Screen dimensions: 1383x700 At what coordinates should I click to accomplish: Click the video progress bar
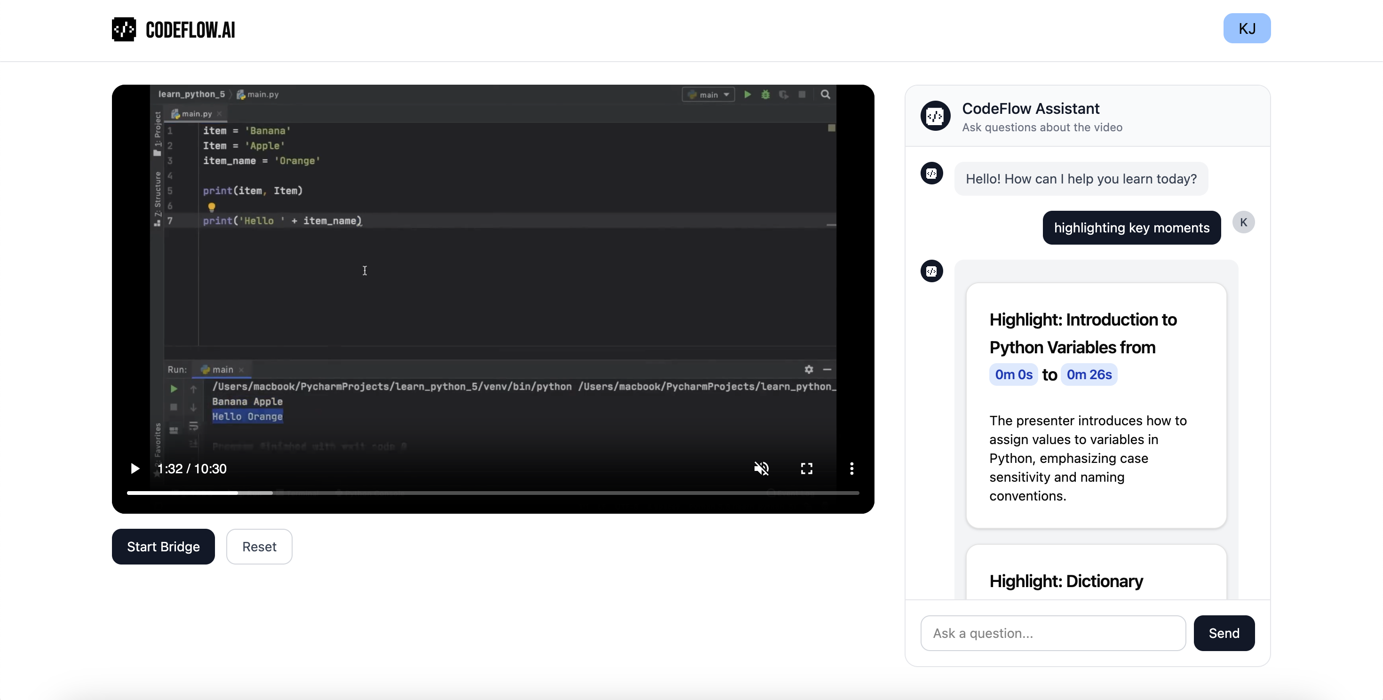pos(493,492)
